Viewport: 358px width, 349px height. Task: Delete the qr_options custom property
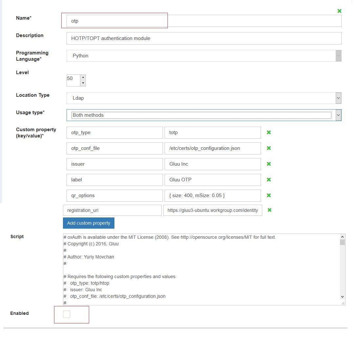click(x=268, y=195)
